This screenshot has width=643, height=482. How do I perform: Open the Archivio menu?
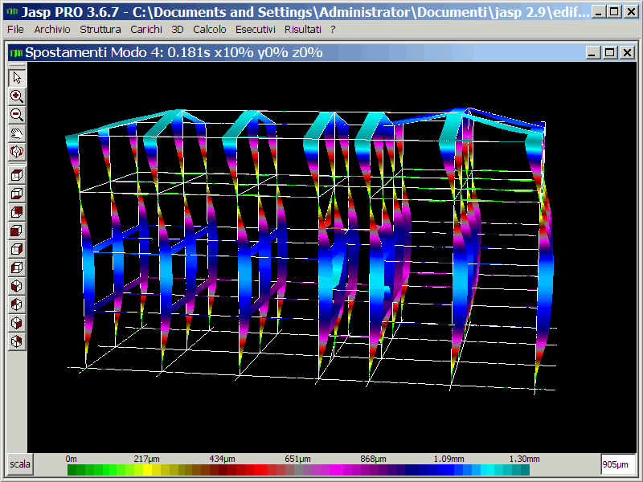52,29
